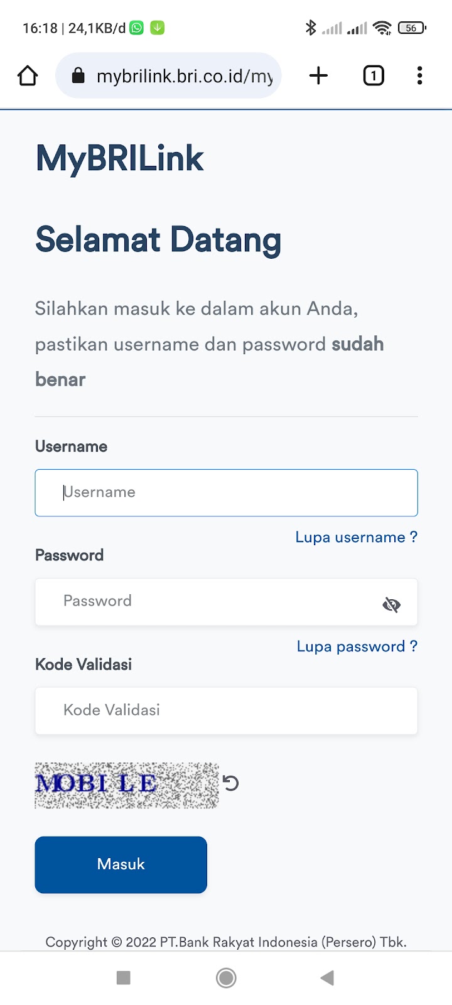Image resolution: width=452 pixels, height=1005 pixels.
Task: Click the Lupa password ? link
Action: click(357, 647)
